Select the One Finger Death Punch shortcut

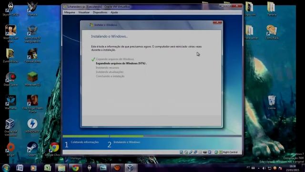(32, 104)
